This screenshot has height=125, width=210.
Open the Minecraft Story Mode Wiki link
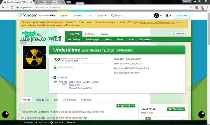(80, 88)
